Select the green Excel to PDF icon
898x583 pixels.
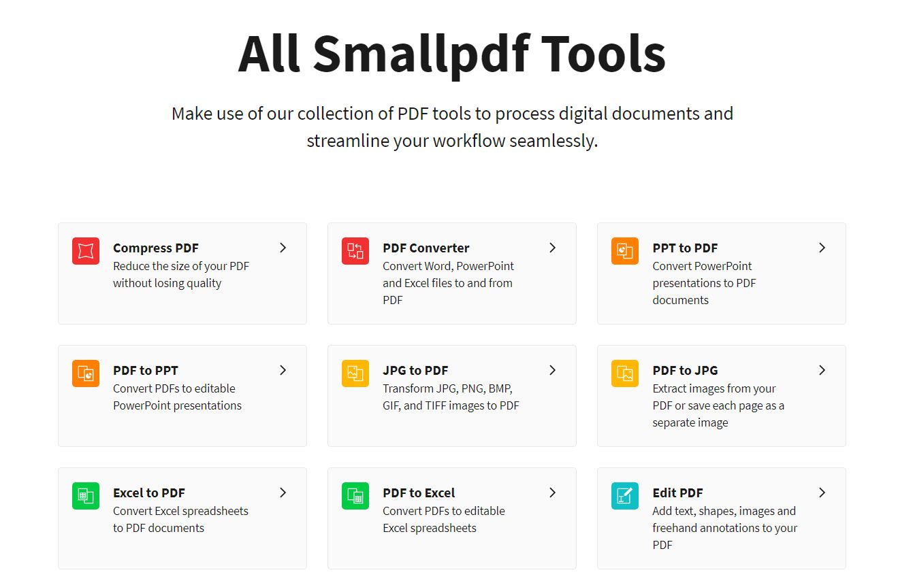[85, 495]
